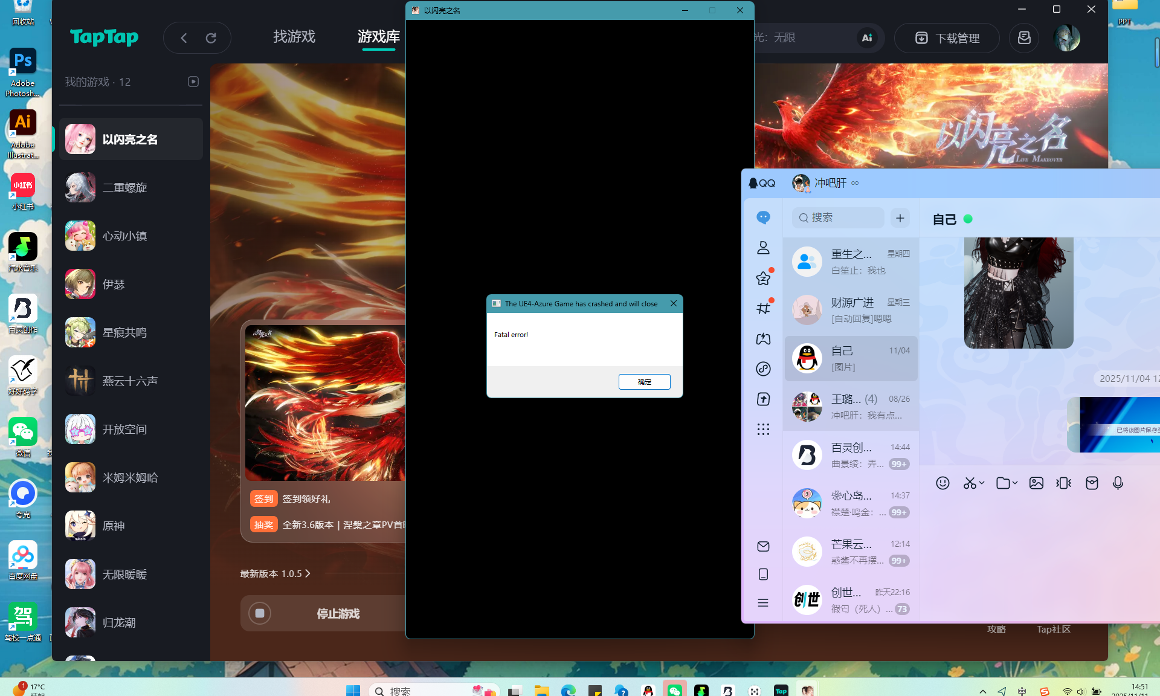Click 确定 in Fatal error dialog

point(645,382)
